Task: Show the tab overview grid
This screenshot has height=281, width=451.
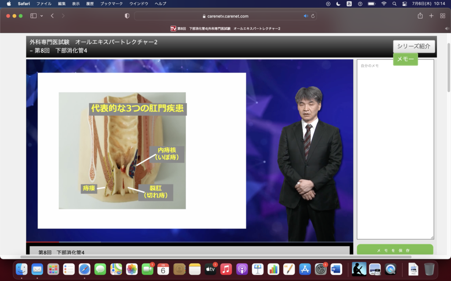Action: 443,16
